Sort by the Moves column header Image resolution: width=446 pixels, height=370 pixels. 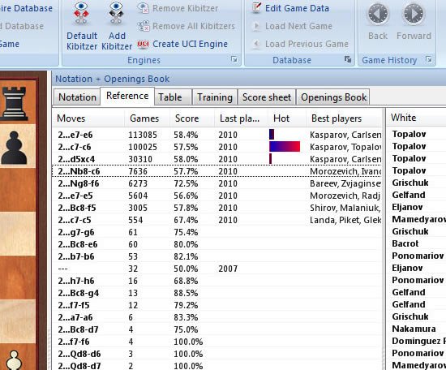point(88,118)
